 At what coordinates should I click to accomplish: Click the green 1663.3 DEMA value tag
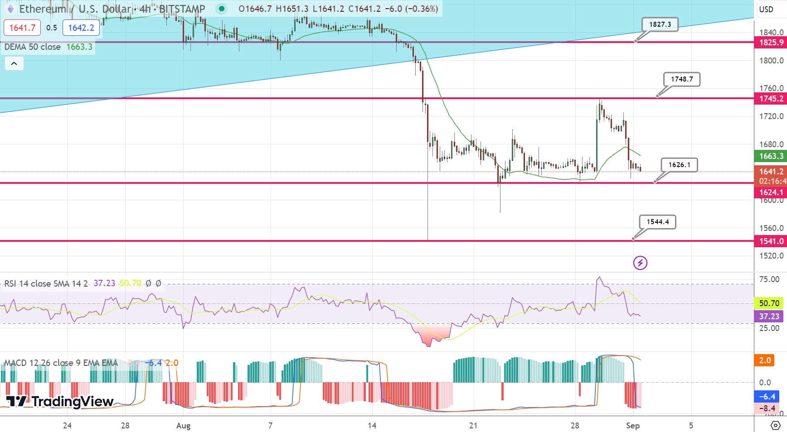(x=771, y=156)
